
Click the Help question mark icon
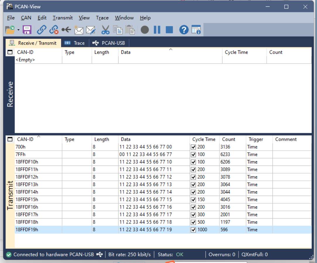click(184, 30)
